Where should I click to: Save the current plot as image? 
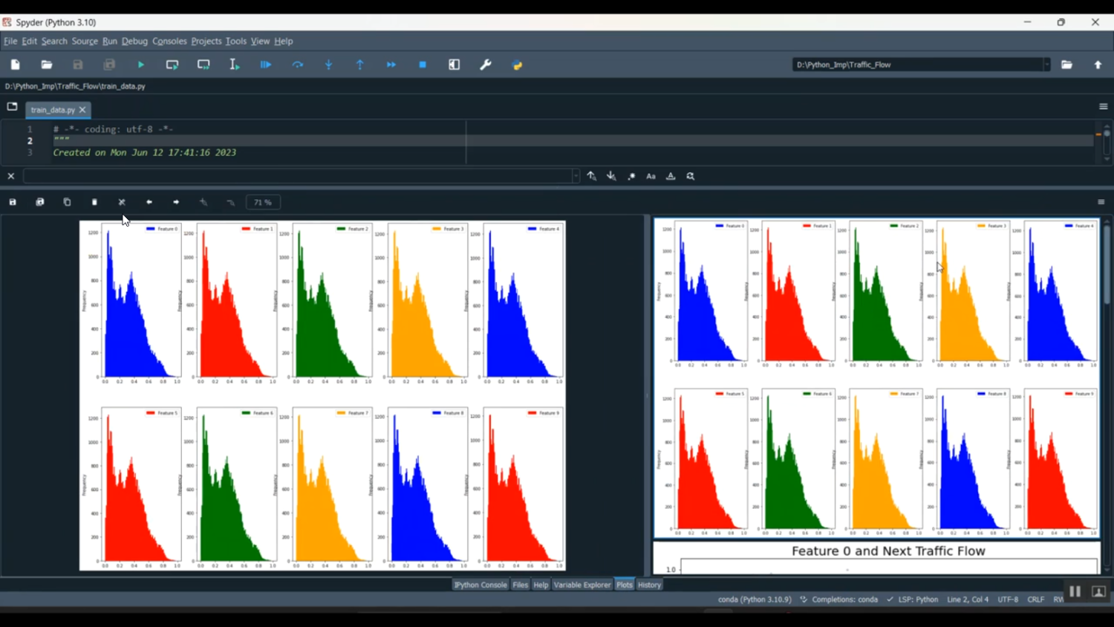[x=12, y=201]
